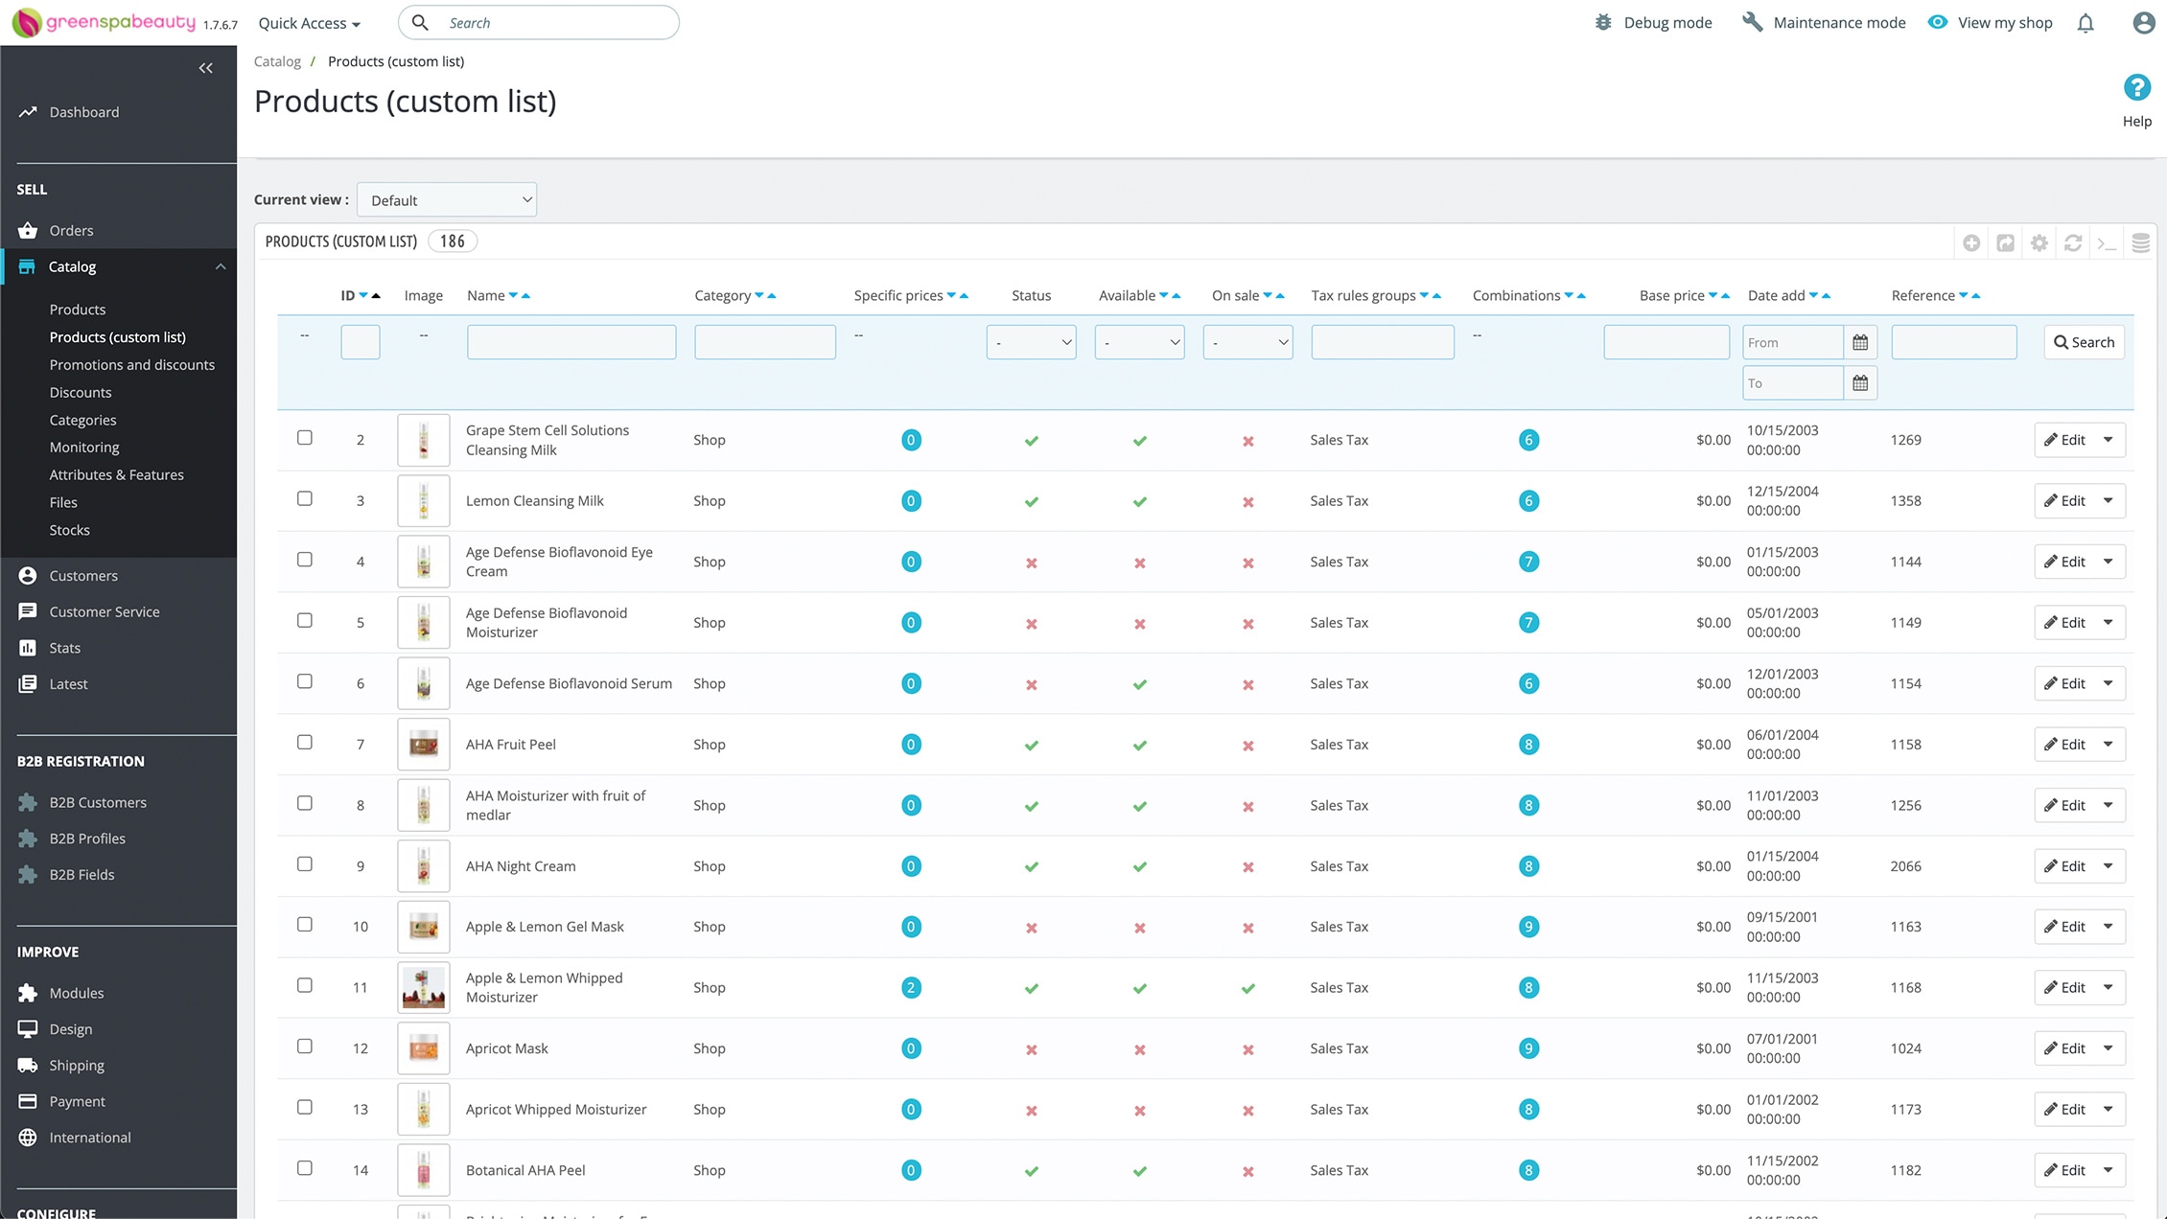Open Edit dropdown arrow for Apricot Mask

pyautogui.click(x=2109, y=1048)
